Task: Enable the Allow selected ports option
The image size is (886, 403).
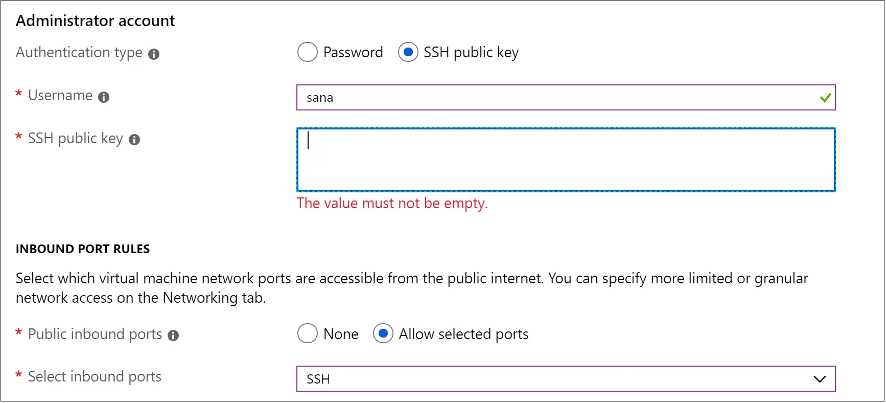Action: pos(383,333)
